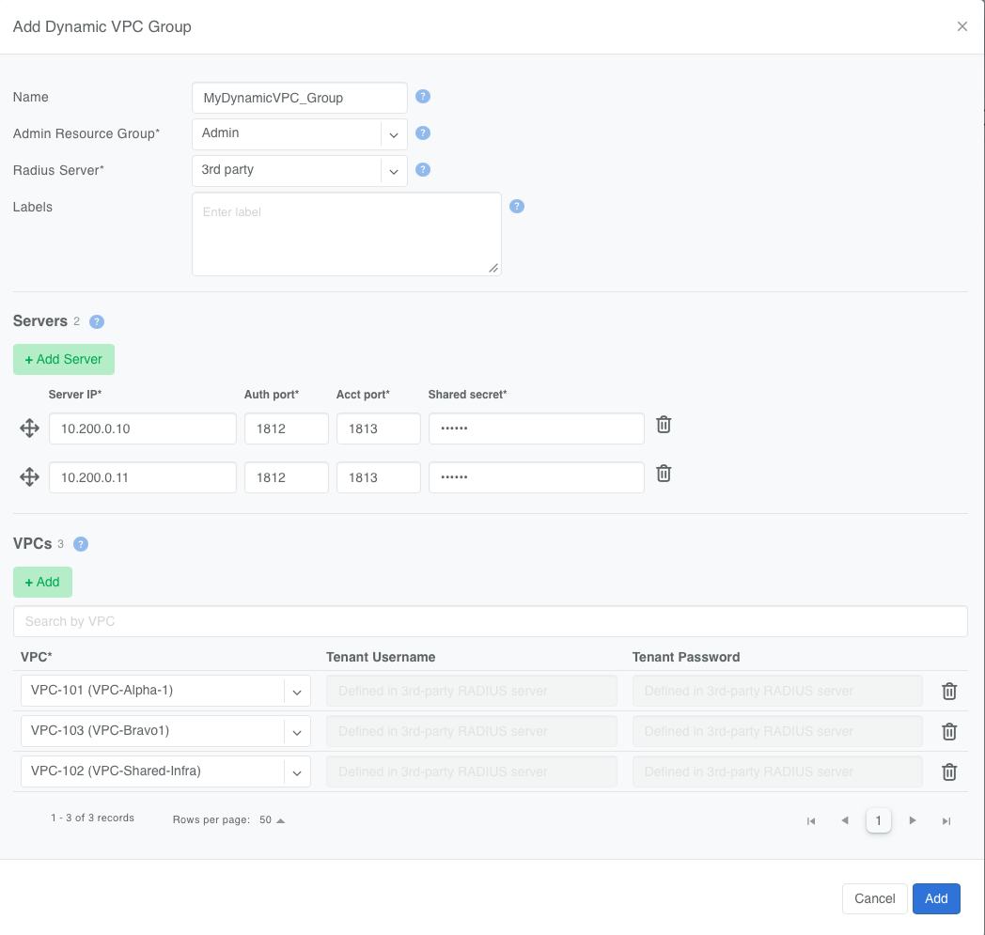Delete server row 10.200.0.10
The image size is (985, 935).
664,425
